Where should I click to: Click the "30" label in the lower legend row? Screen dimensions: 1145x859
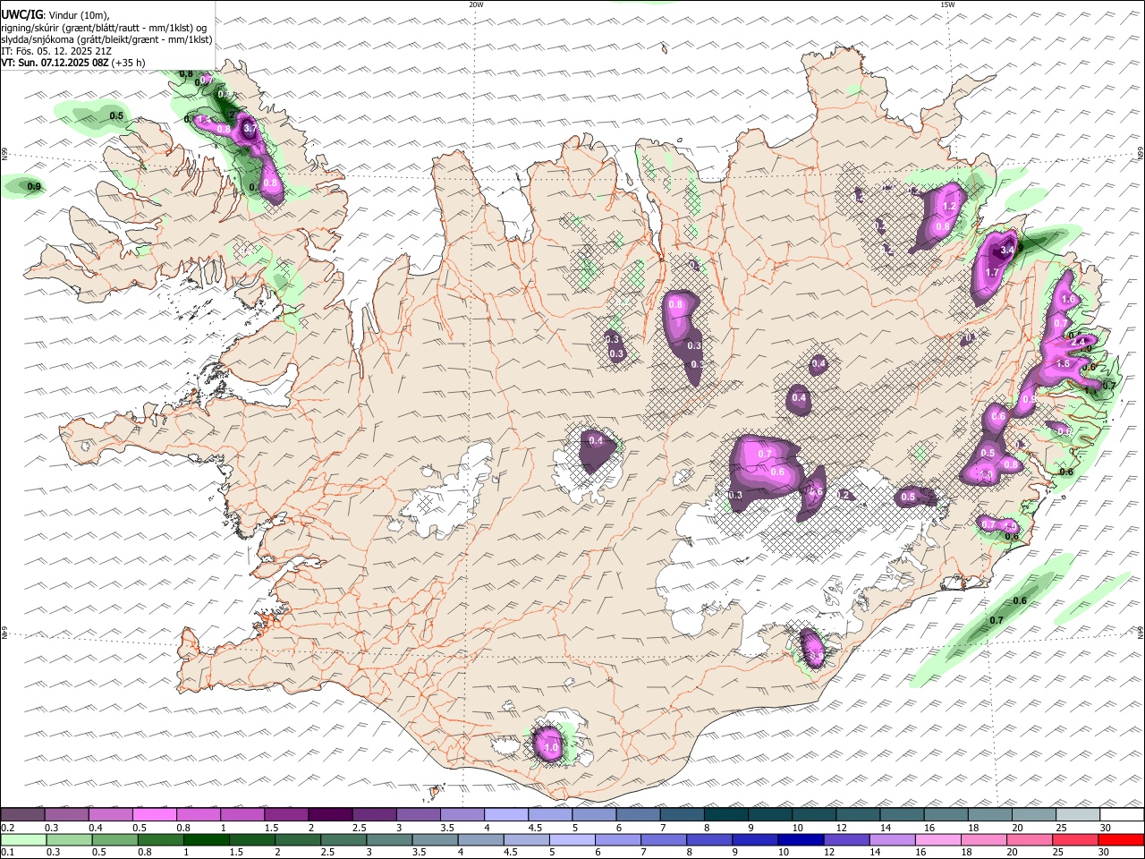click(1104, 853)
